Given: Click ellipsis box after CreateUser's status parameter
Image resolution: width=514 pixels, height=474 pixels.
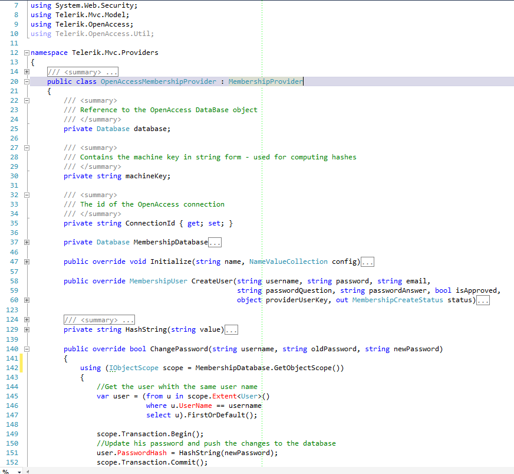Looking at the screenshot, I should pyautogui.click(x=483, y=300).
